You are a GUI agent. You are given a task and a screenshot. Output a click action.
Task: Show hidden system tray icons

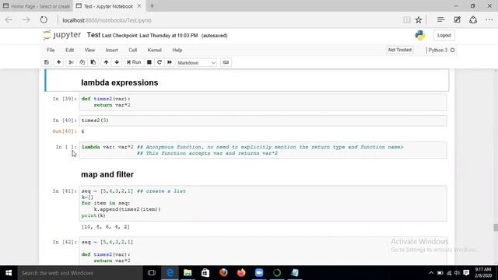(x=431, y=273)
